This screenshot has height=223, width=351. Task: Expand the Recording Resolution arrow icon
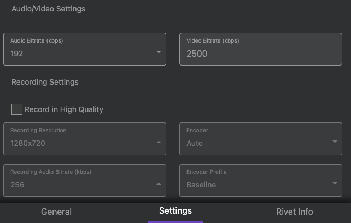coord(159,142)
